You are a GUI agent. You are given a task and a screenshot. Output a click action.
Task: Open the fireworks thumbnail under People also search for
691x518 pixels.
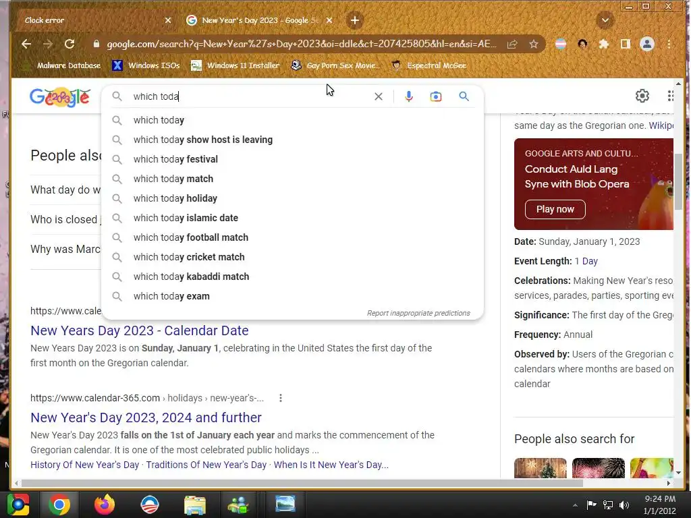[x=599, y=468]
